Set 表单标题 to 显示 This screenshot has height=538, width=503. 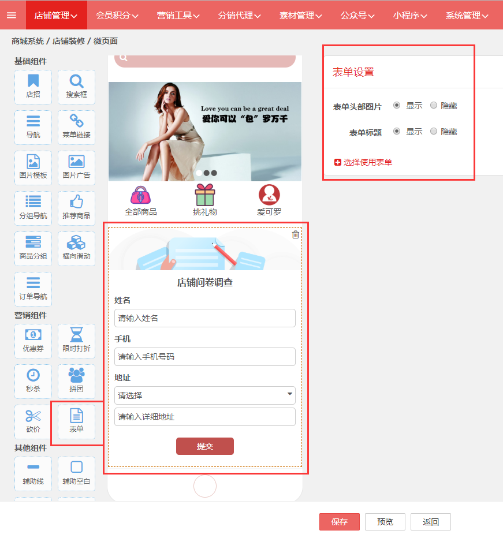397,132
